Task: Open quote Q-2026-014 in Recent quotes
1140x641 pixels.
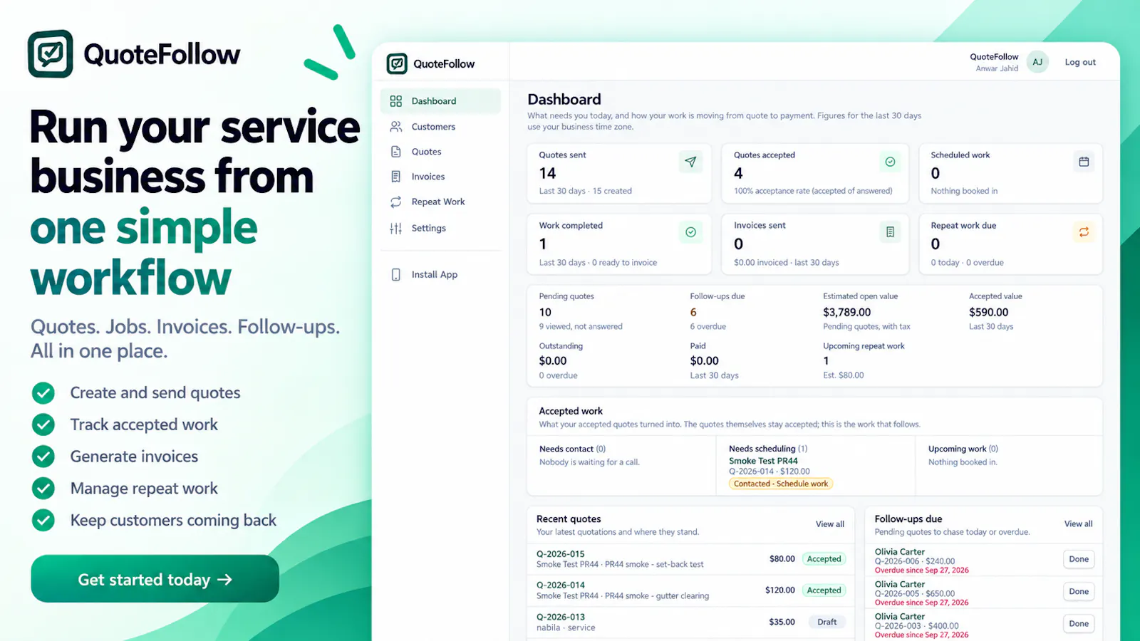Action: 690,590
